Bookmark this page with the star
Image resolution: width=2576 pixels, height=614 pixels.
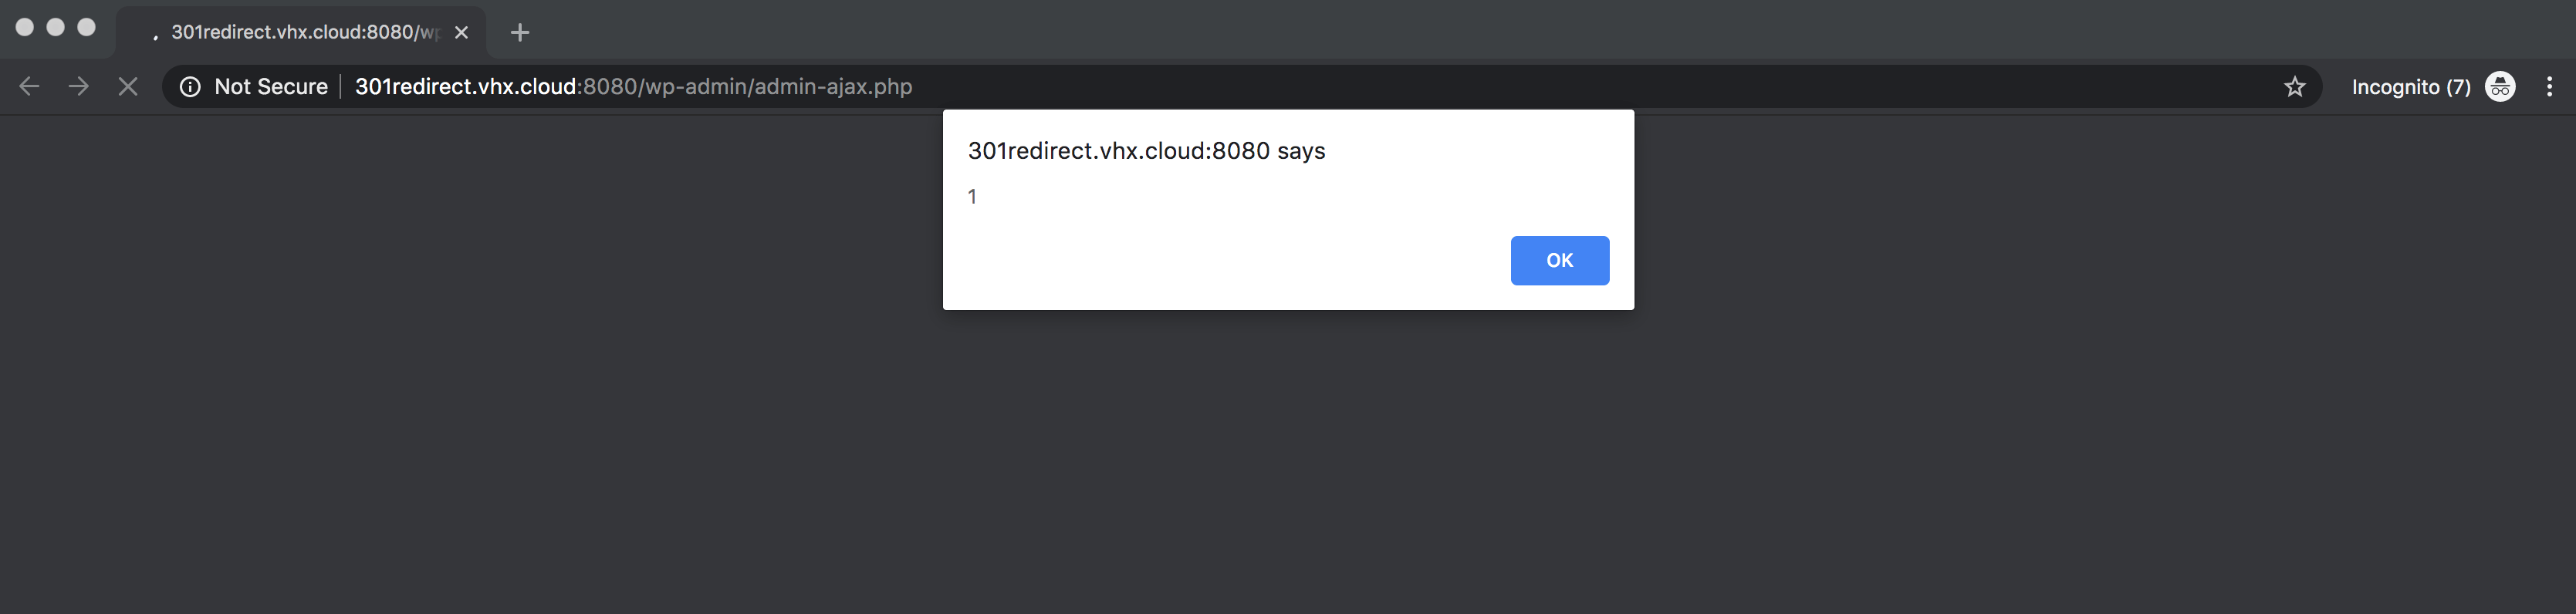coord(2294,87)
